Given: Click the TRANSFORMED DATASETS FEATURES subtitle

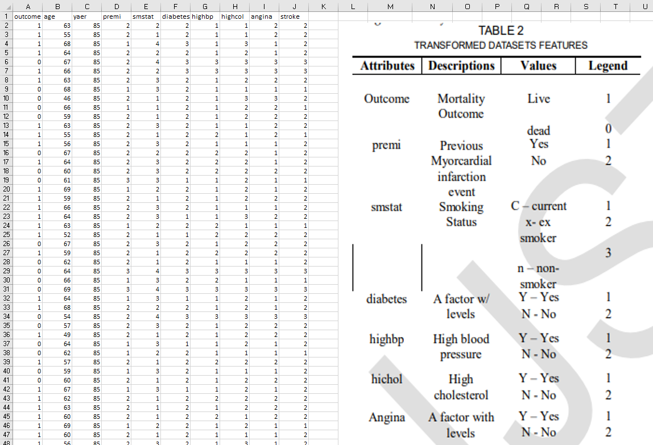Looking at the screenshot, I should (x=501, y=45).
